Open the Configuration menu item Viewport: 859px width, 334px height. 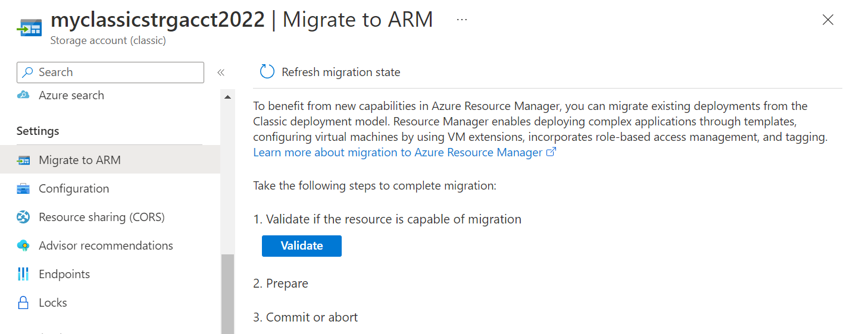(x=74, y=188)
